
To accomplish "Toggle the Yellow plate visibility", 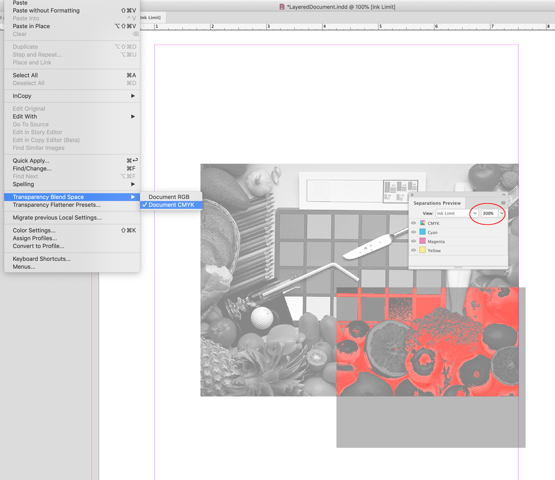I will (x=413, y=251).
